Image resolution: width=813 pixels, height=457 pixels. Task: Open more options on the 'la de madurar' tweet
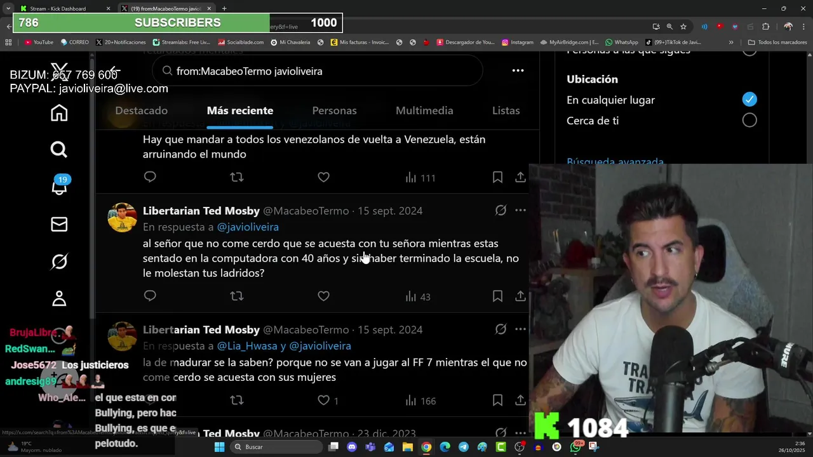[520, 329]
